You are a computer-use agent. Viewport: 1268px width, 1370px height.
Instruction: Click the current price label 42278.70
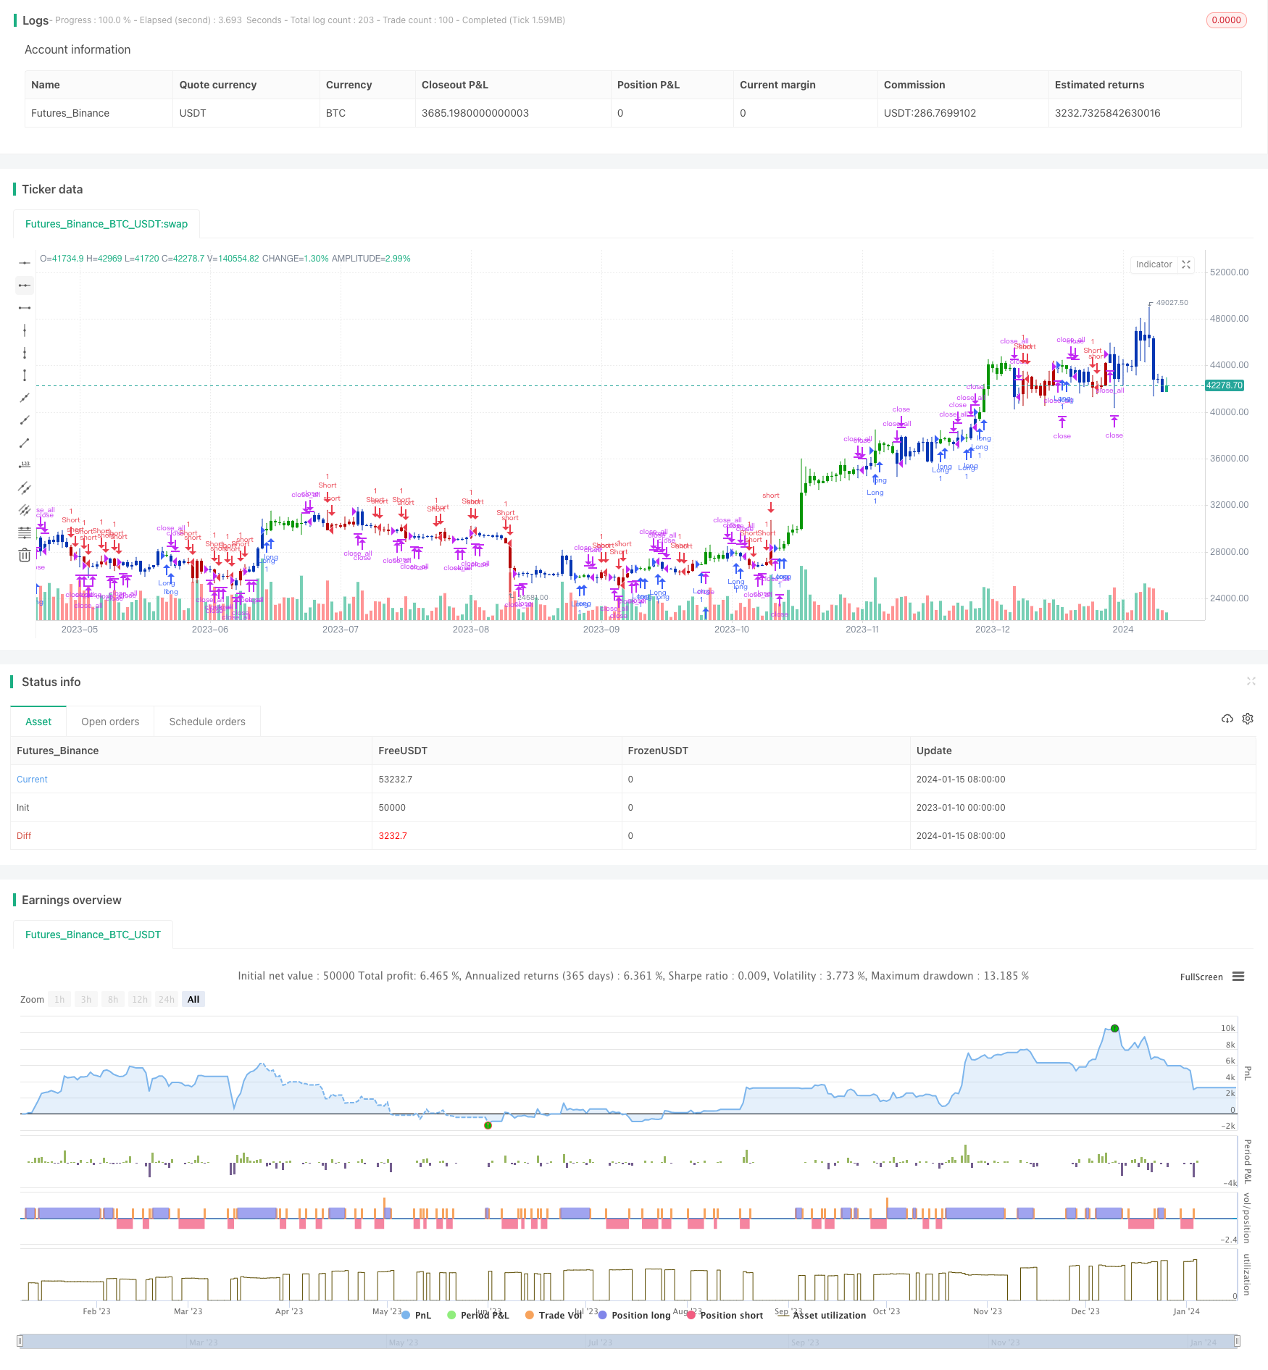[x=1225, y=385]
